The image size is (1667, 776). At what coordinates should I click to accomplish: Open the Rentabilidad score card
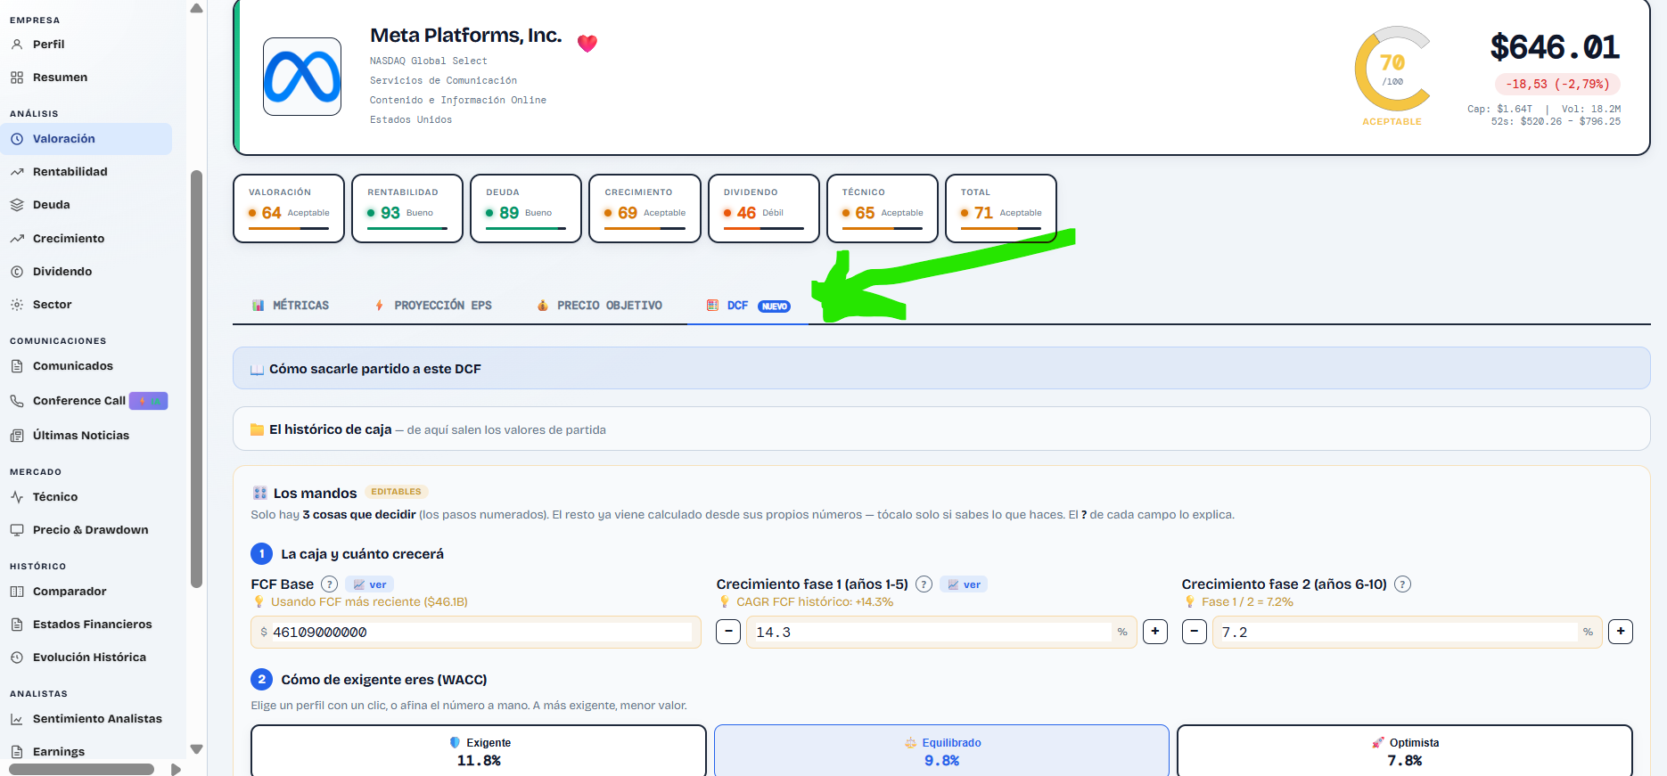pyautogui.click(x=407, y=208)
